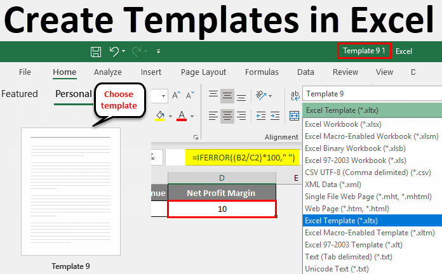Screen dimensions: 442x274
Task: Expand the Fill Color dropdown arrow
Action: point(170,116)
